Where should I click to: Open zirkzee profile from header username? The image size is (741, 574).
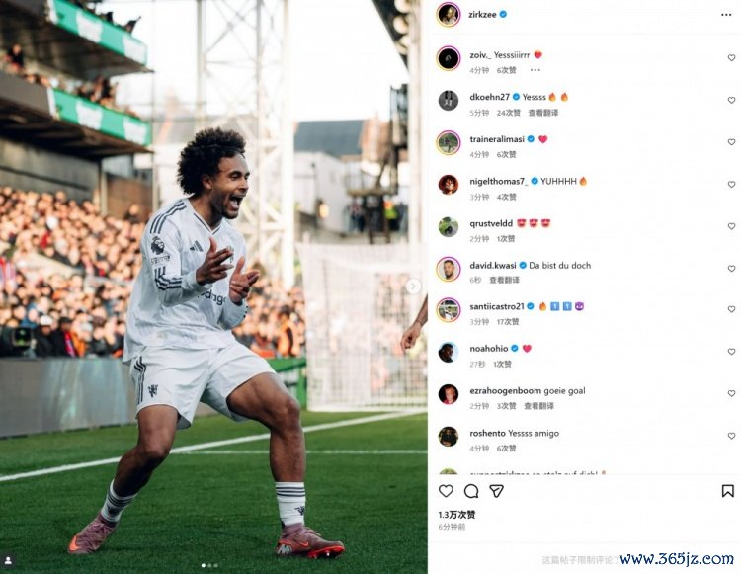482,15
